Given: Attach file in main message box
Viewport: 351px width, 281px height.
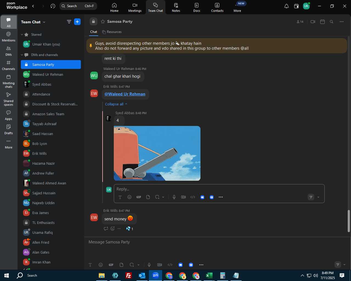Looking at the screenshot, I should click(x=121, y=265).
